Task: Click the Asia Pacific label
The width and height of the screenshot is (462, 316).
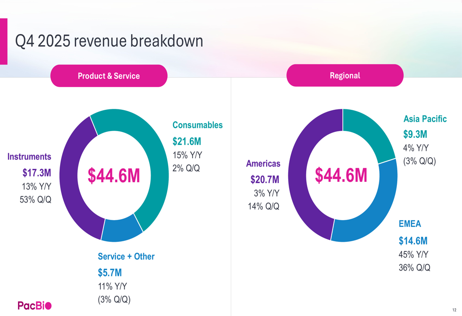Action: [x=425, y=119]
